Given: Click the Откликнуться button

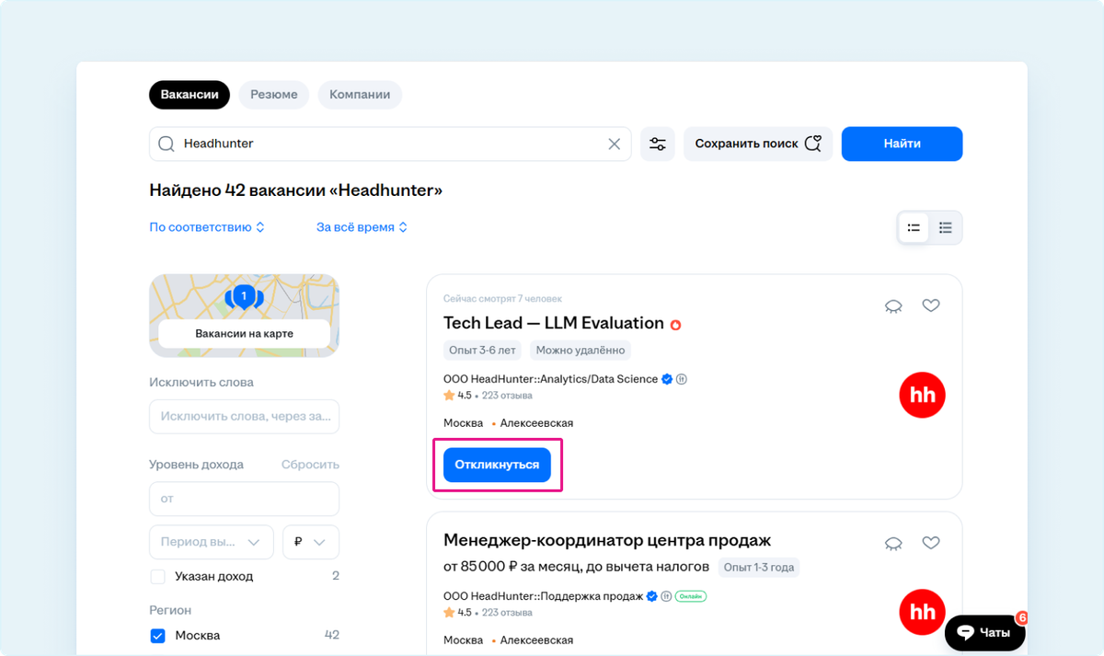Looking at the screenshot, I should [497, 465].
